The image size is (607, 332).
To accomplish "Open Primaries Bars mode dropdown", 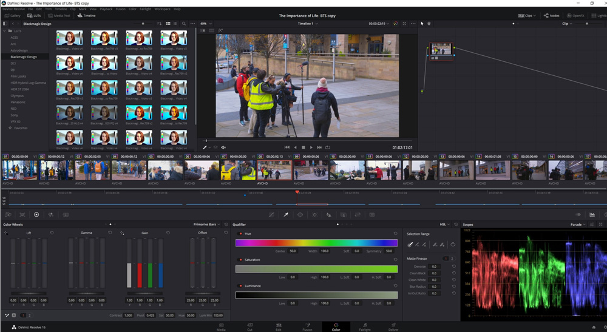I will 207,225.
